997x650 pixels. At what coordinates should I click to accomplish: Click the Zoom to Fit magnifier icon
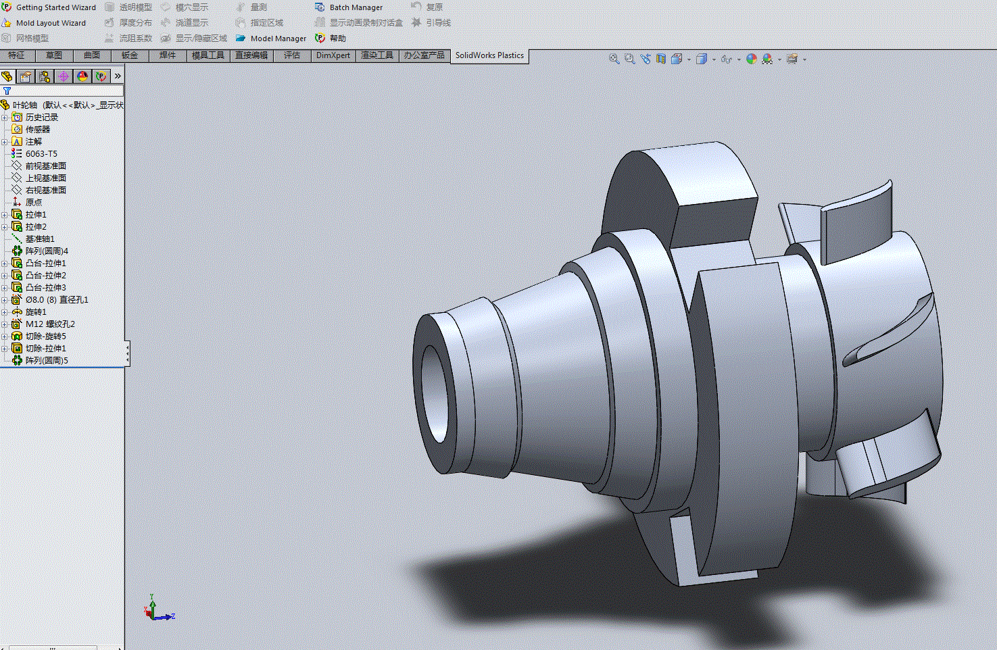click(614, 59)
